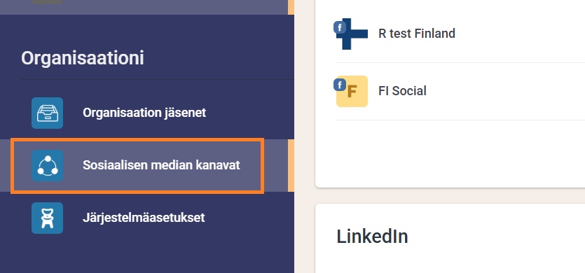Click the Organisaation jäsenet drawer icon
This screenshot has width=585, height=273.
click(x=48, y=113)
